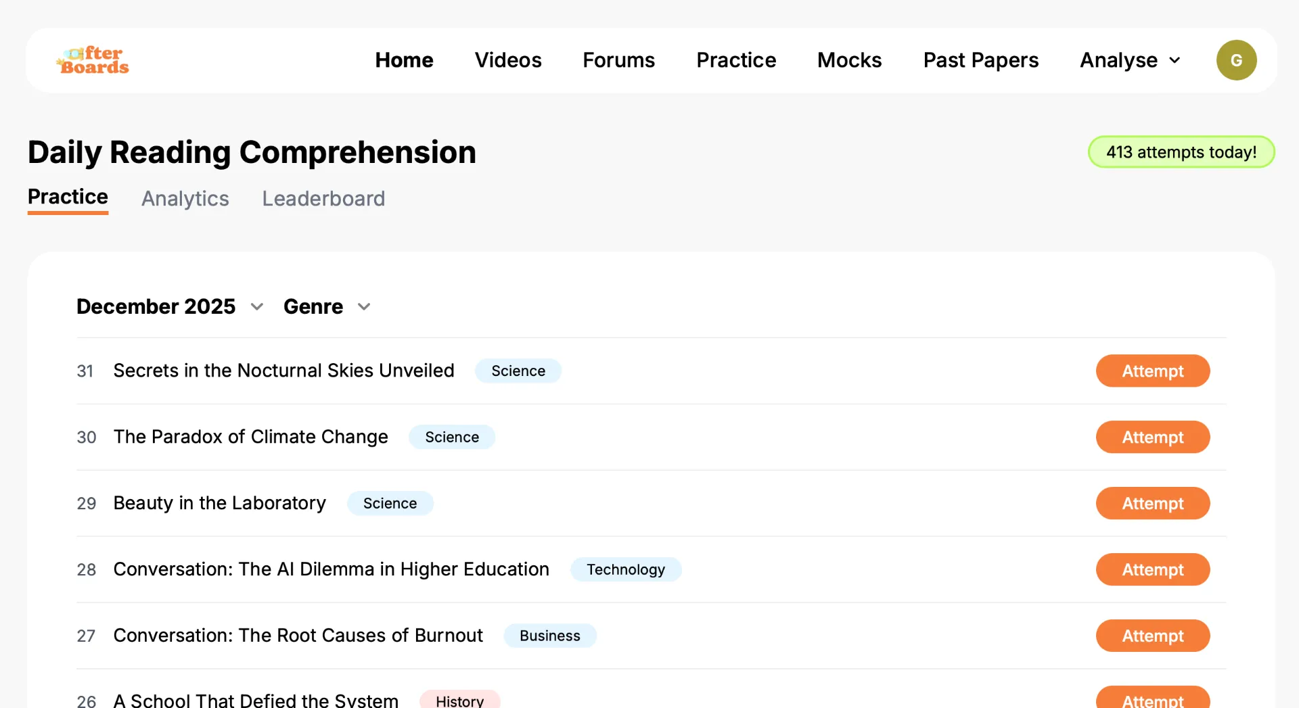Click the Technology genre tag

coord(625,569)
